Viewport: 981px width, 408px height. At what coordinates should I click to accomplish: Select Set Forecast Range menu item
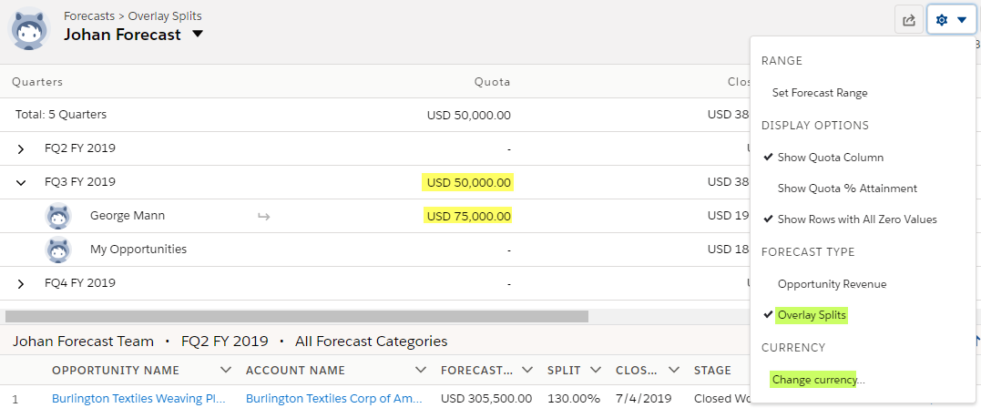(820, 93)
